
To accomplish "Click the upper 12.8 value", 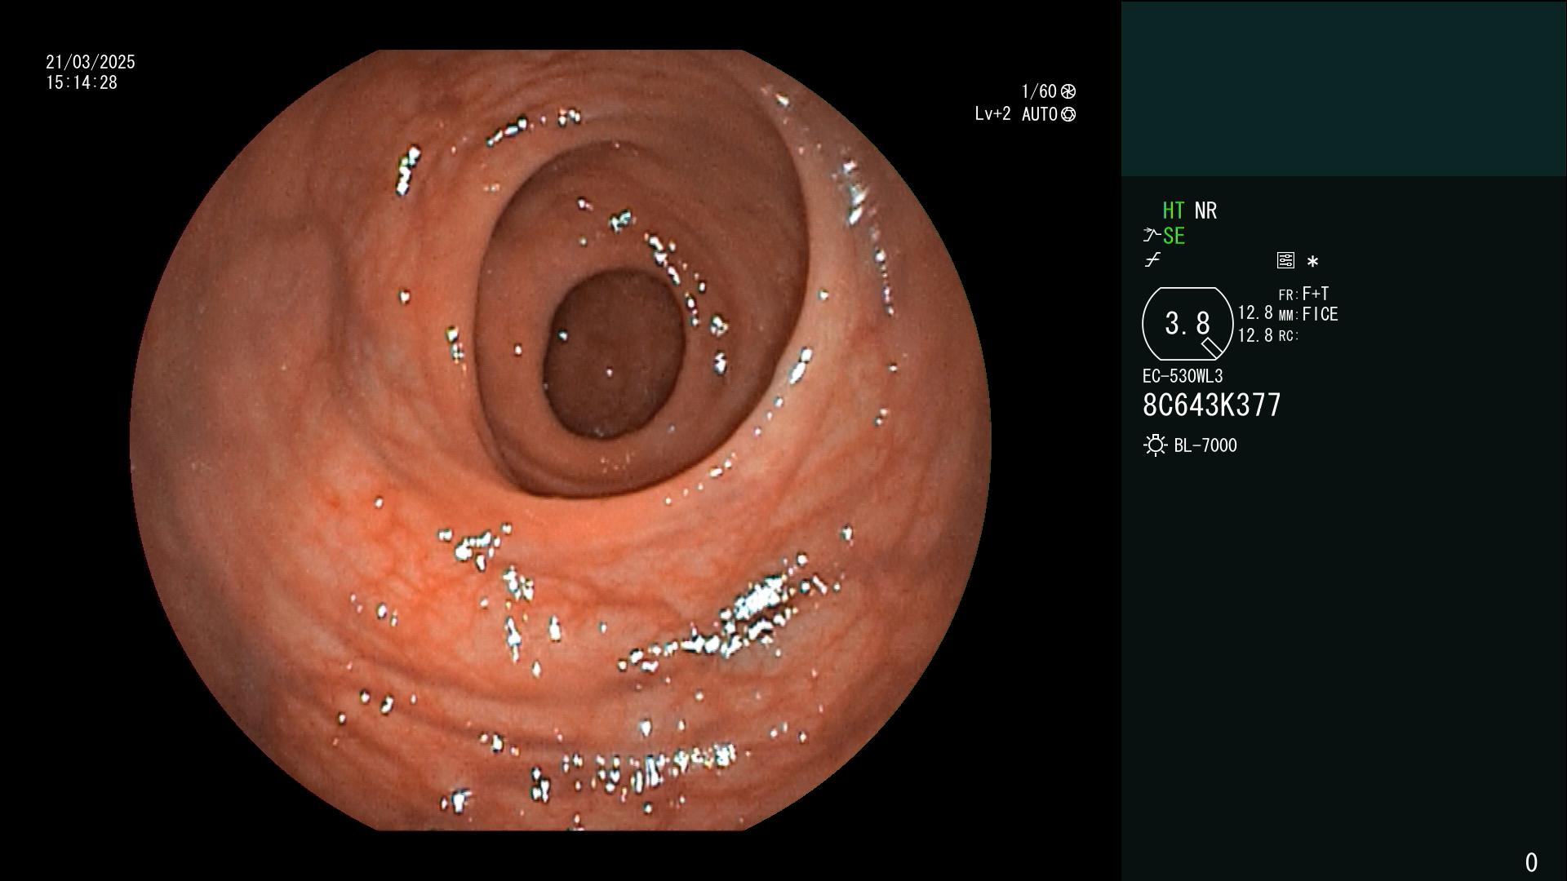I will click(x=1255, y=313).
